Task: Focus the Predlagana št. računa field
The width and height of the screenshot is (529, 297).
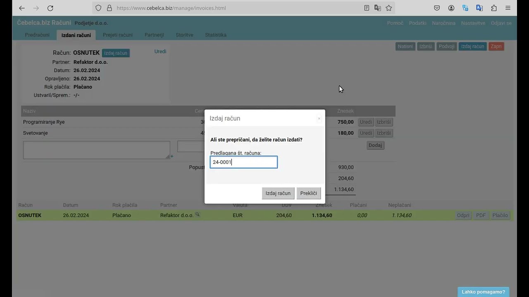Action: pos(244,162)
